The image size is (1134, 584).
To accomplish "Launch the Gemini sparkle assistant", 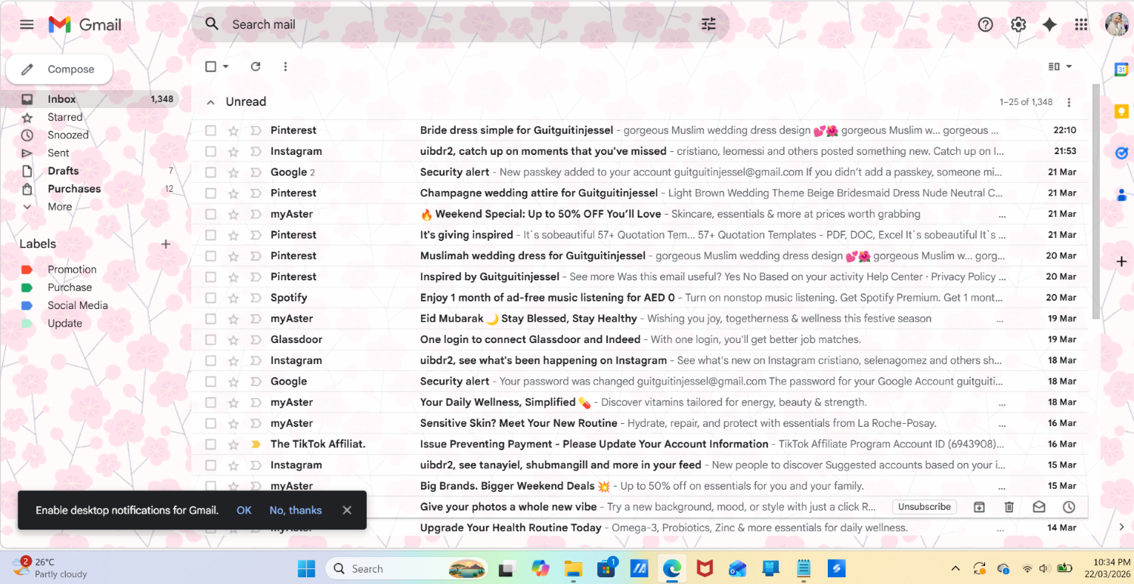I will tap(1049, 24).
